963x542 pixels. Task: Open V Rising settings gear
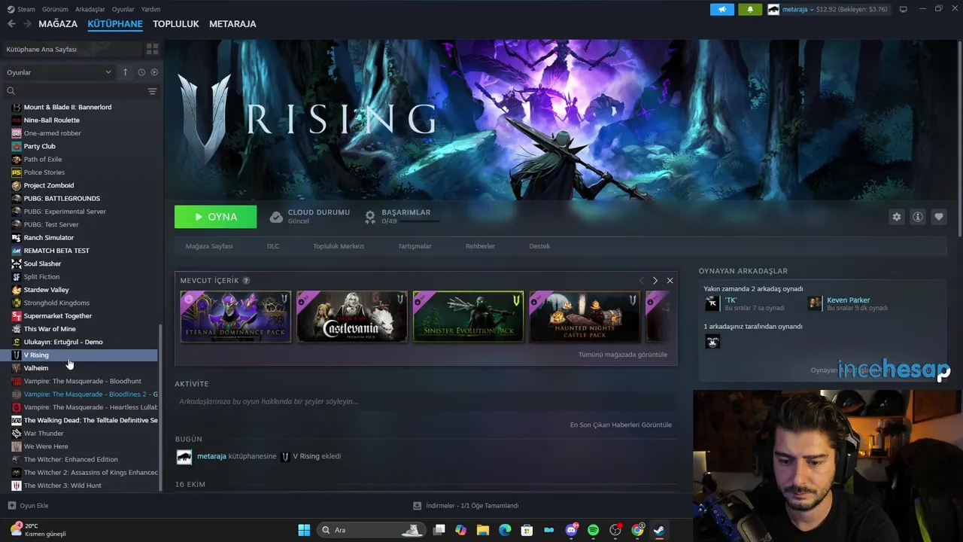[896, 217]
